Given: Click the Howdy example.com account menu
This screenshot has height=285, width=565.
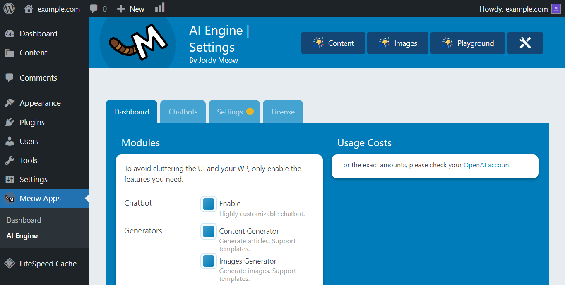Looking at the screenshot, I should pyautogui.click(x=513, y=8).
